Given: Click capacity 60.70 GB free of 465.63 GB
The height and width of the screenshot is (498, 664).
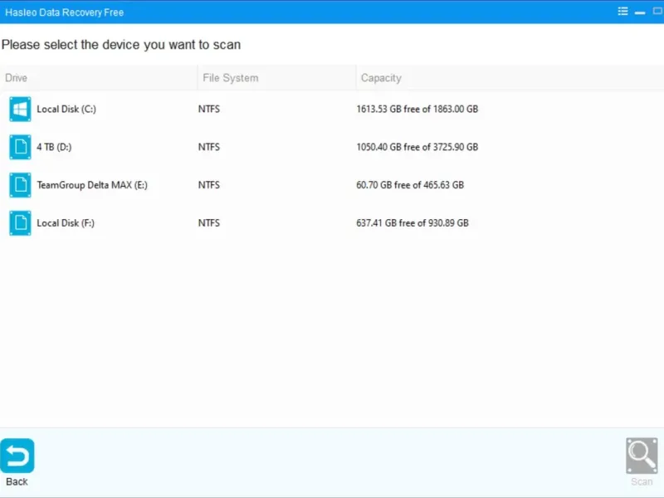Looking at the screenshot, I should (410, 185).
